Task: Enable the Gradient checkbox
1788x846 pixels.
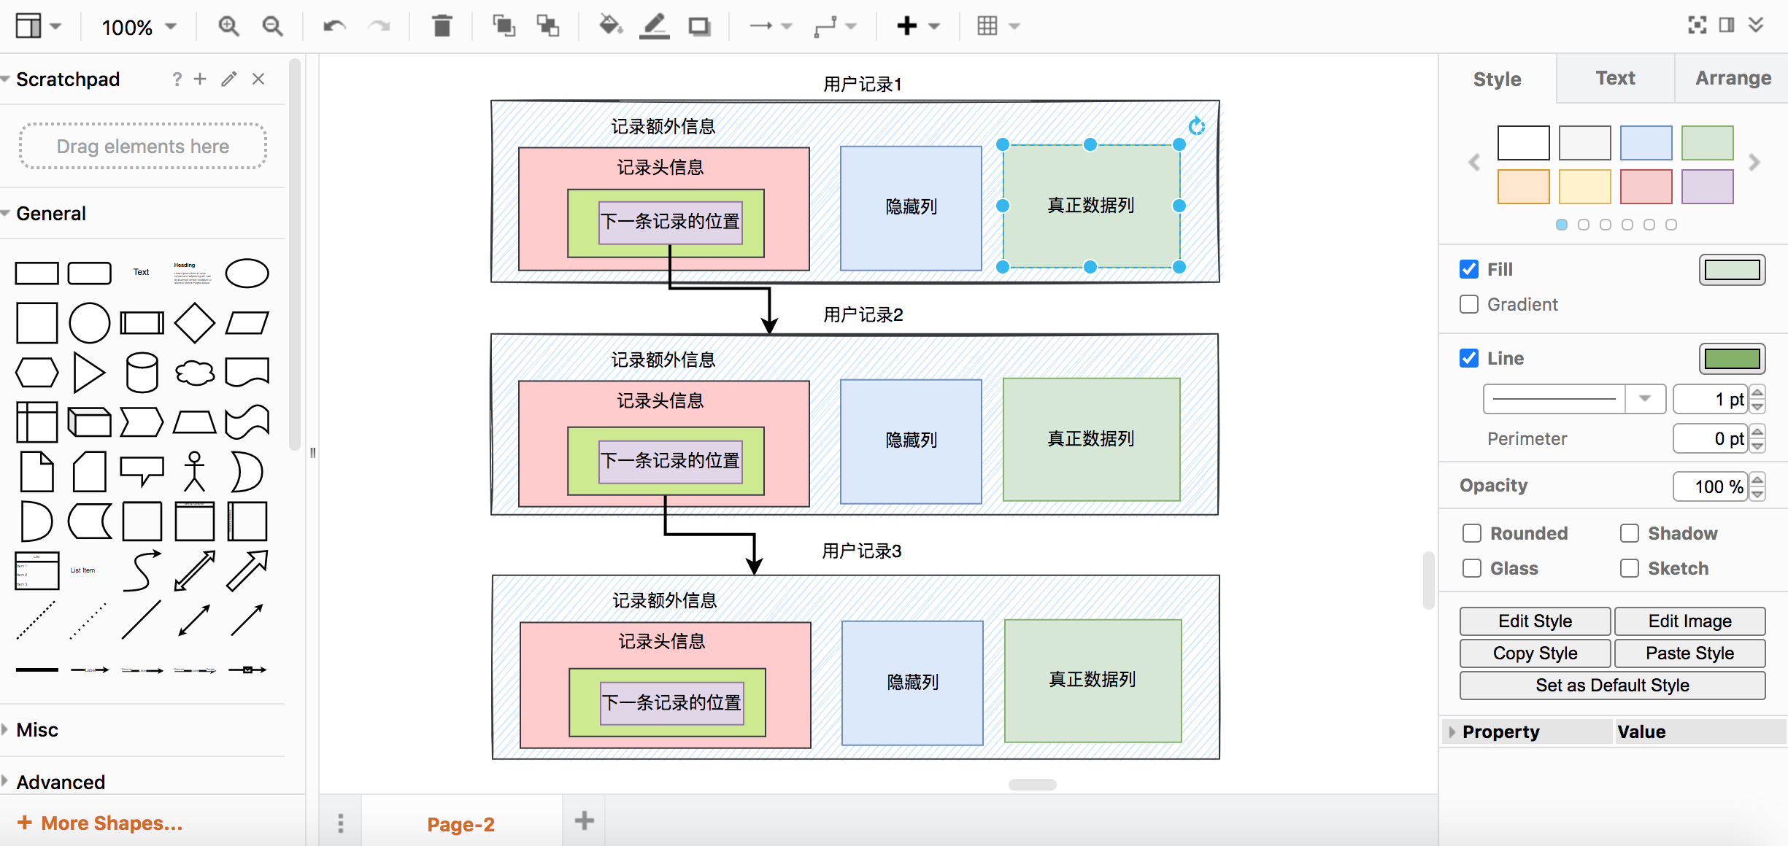Action: point(1469,304)
